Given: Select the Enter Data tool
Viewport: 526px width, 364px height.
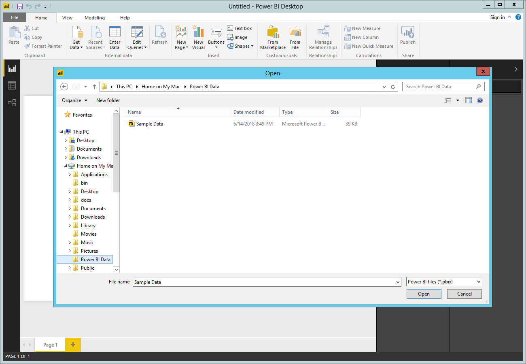Looking at the screenshot, I should tap(115, 36).
